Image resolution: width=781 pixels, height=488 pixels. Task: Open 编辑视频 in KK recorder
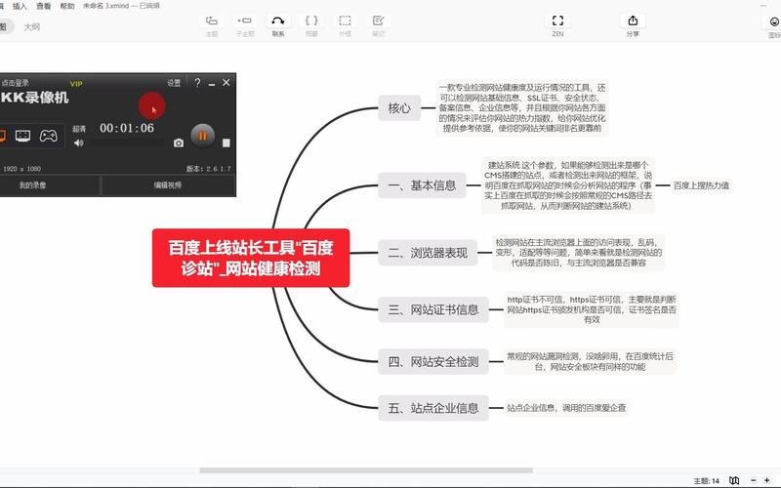(168, 185)
